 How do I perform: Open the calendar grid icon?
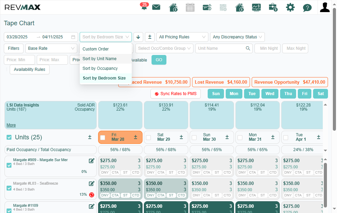click(x=190, y=7)
